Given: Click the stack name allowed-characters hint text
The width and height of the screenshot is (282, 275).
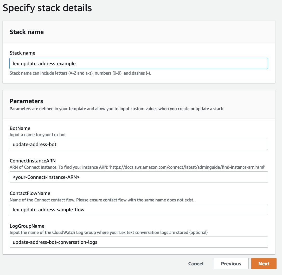Looking at the screenshot, I should [80, 73].
